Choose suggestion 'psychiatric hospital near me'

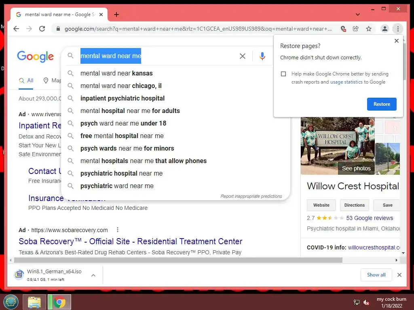(x=175, y=174)
